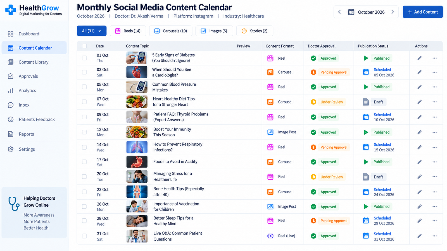Image resolution: width=447 pixels, height=251 pixels.
Task: Click scheduled calendar icon for 05 Oct 2026
Action: (x=366, y=72)
